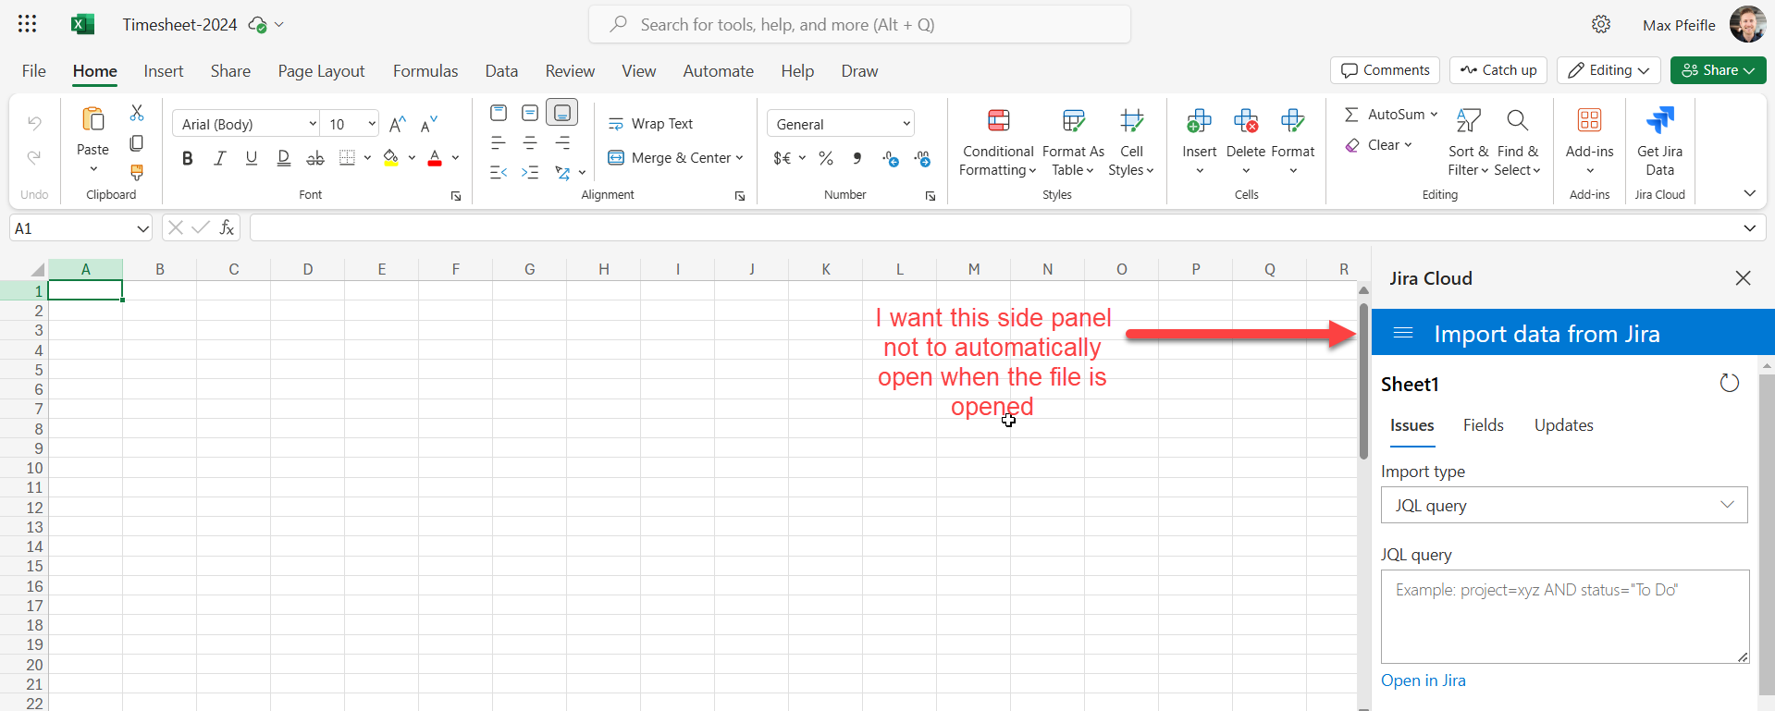
Task: Click the refresh icon beside Sheet1
Action: pos(1729,383)
